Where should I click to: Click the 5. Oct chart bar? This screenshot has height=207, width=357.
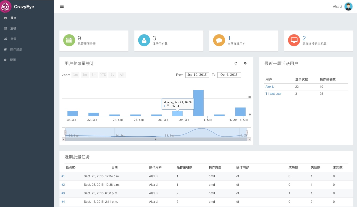(x=240, y=112)
